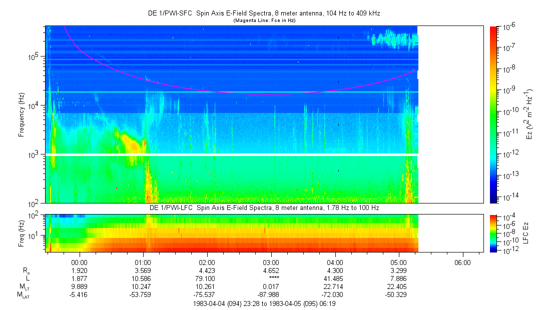Select the 00:00 time tick label
This screenshot has height=310, width=542.
point(80,262)
